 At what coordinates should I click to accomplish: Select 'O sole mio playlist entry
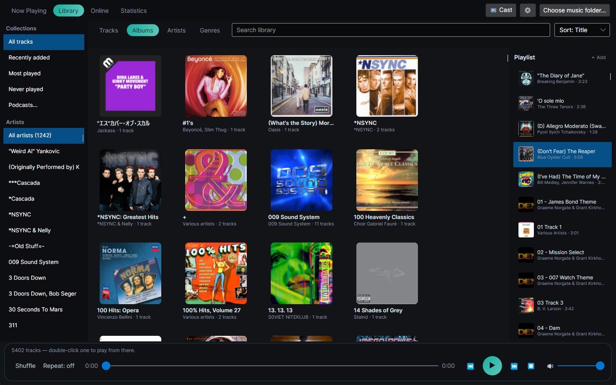[562, 104]
